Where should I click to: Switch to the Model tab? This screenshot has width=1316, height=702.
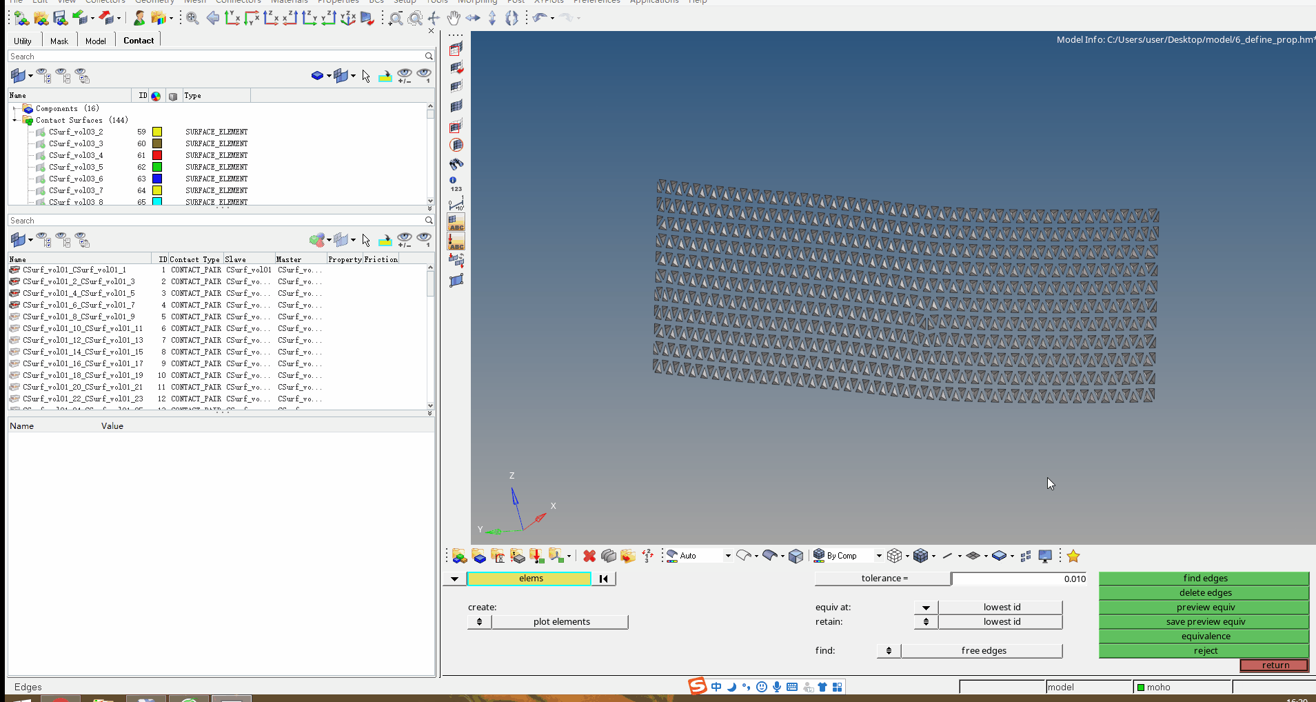pos(95,40)
